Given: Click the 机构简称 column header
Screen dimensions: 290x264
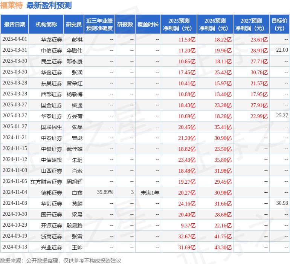Looking at the screenshot, I should tap(46, 24).
